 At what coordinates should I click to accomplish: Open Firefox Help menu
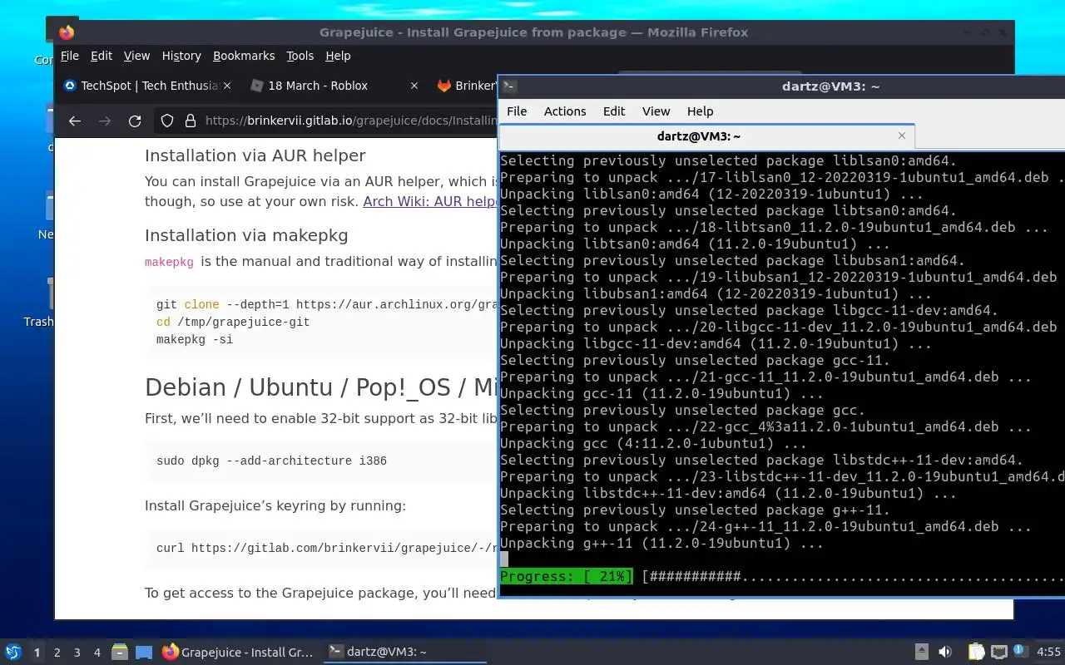click(338, 56)
